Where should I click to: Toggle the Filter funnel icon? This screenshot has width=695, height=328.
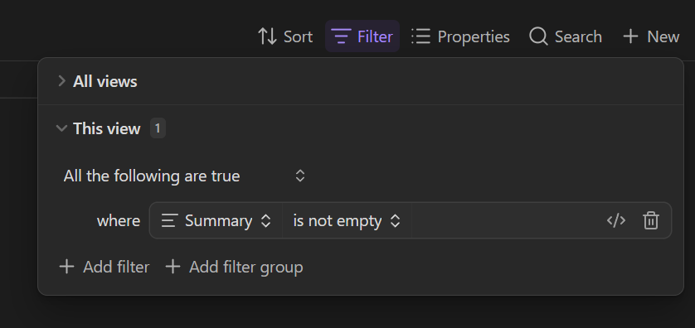(x=341, y=36)
